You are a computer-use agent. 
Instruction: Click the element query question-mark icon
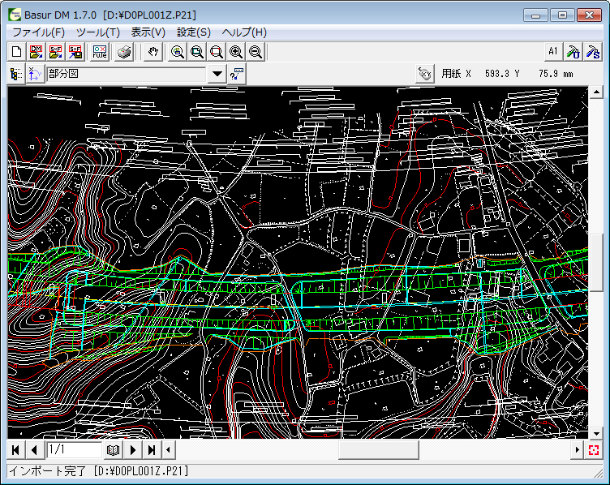(x=237, y=74)
